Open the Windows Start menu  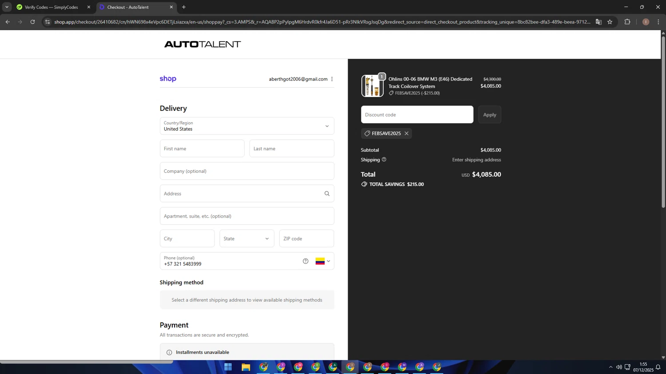(228, 367)
